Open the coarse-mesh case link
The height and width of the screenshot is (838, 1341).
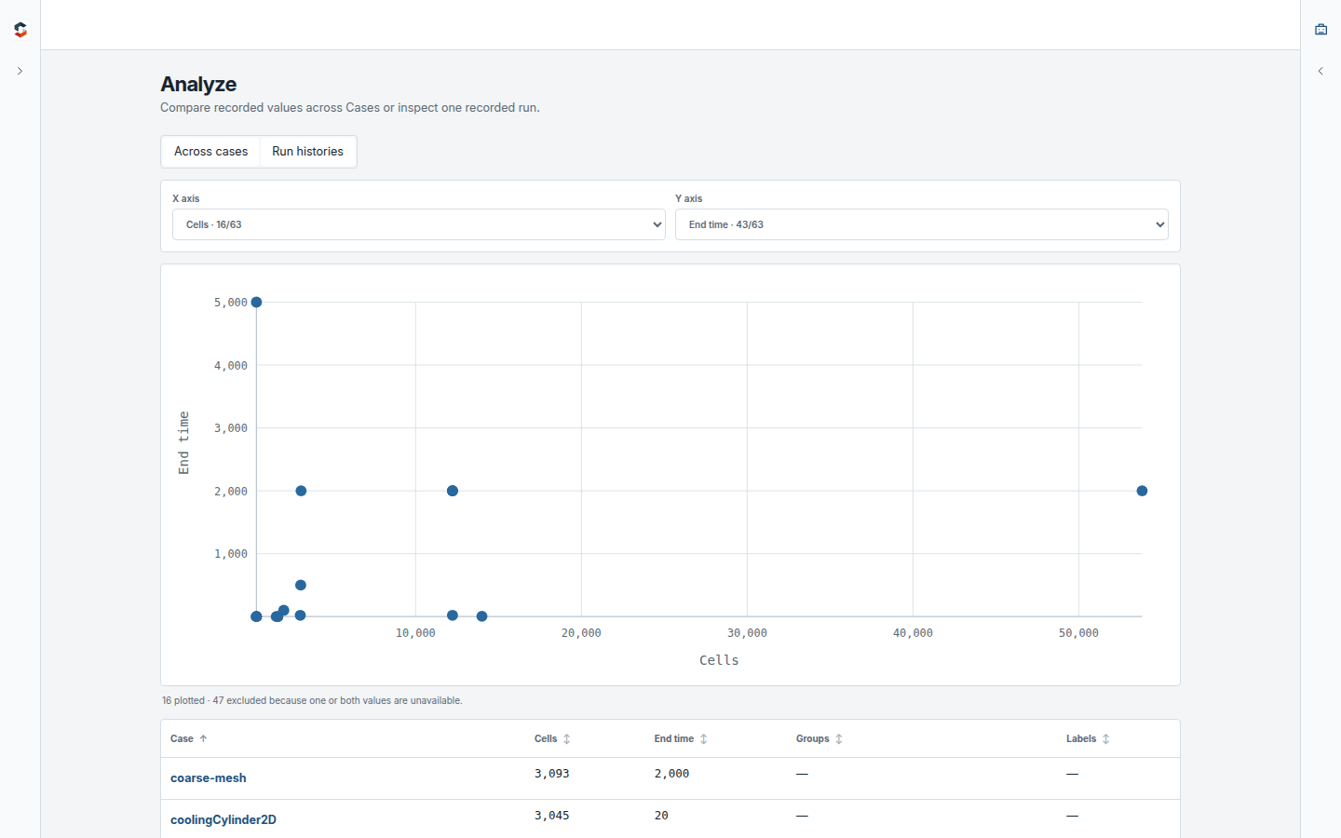click(209, 778)
